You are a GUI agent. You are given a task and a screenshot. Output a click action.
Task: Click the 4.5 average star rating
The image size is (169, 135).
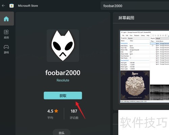coord(53,114)
